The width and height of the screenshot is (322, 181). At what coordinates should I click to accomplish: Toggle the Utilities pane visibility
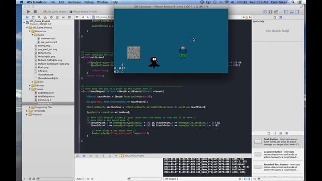[297, 12]
